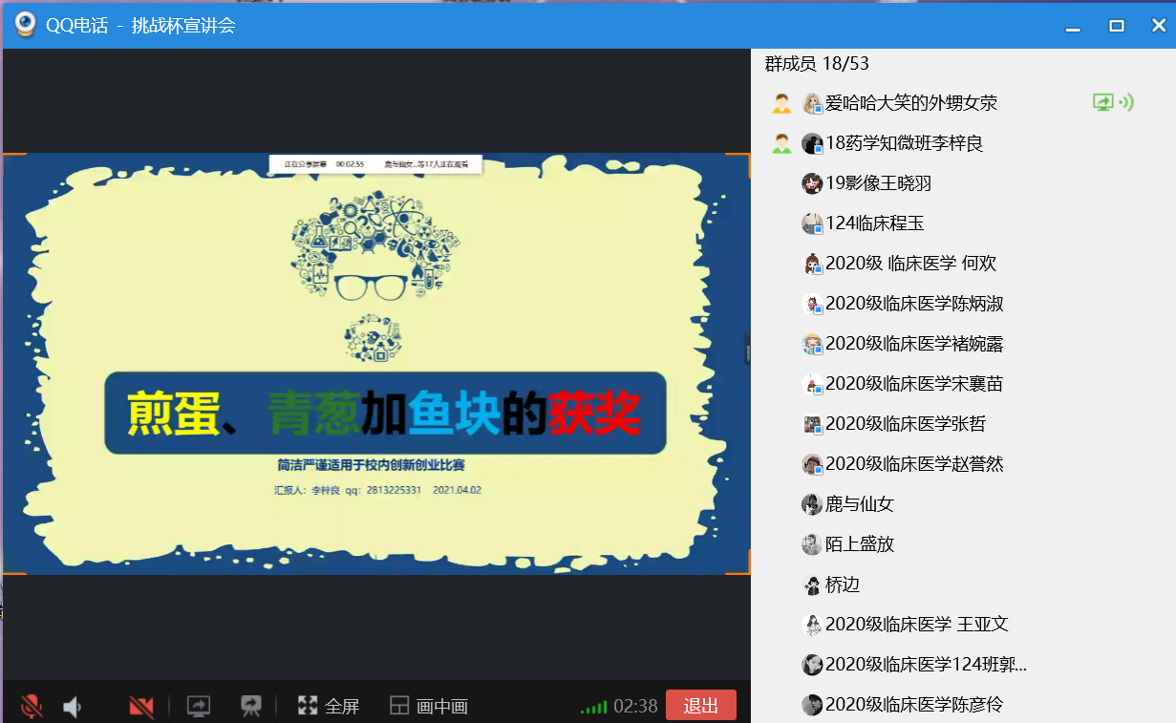Turn on the disabled camera
The height and width of the screenshot is (723, 1176).
[x=141, y=707]
